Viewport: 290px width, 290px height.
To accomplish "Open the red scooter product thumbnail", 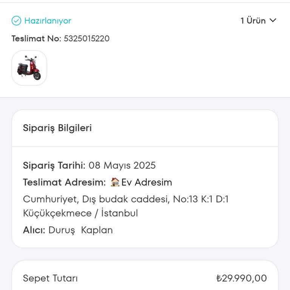I will click(x=29, y=68).
